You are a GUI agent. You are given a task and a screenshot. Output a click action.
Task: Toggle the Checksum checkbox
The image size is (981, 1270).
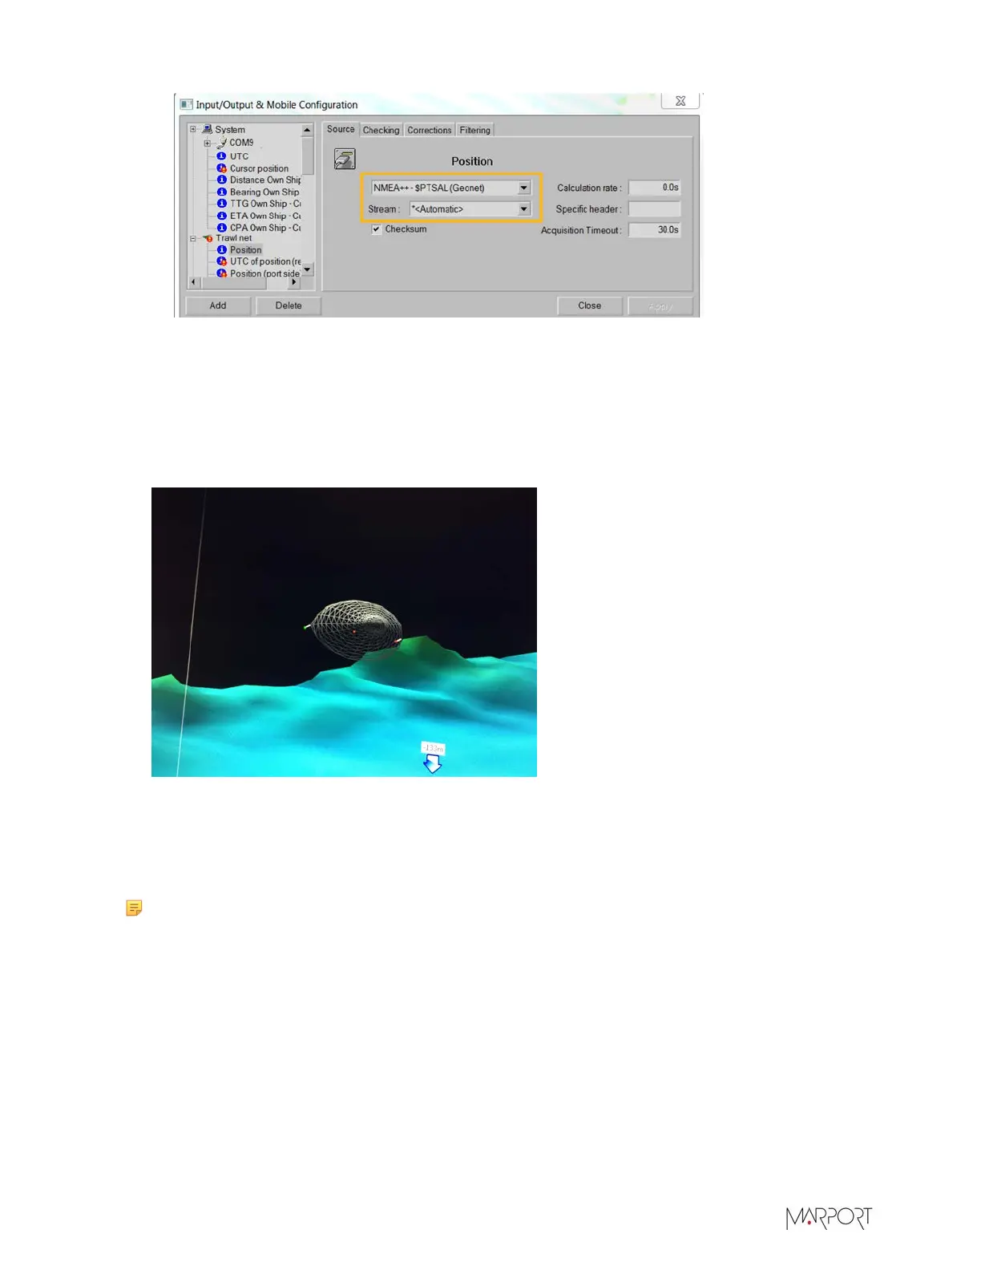376,229
